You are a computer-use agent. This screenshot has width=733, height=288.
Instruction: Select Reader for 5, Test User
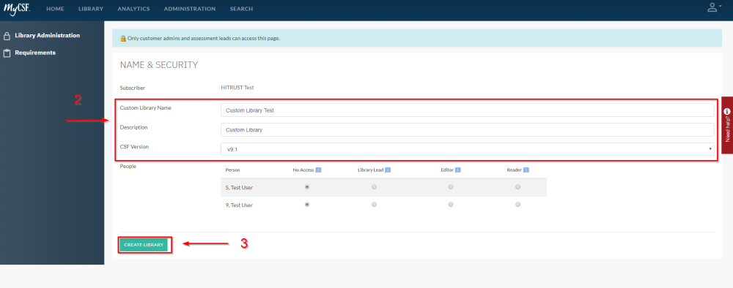(x=518, y=187)
